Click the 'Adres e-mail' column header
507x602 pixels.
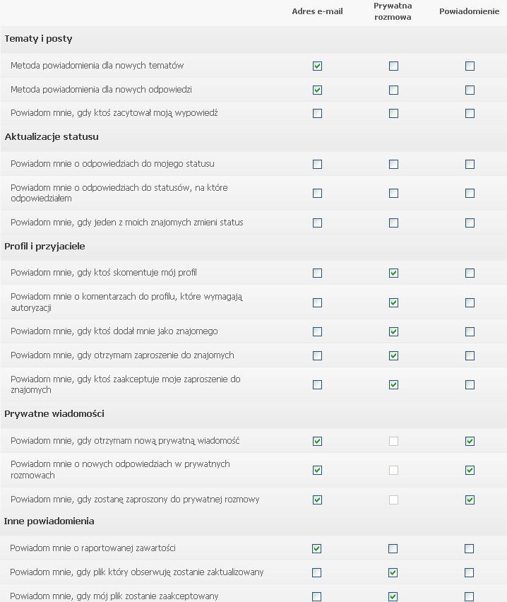point(317,11)
